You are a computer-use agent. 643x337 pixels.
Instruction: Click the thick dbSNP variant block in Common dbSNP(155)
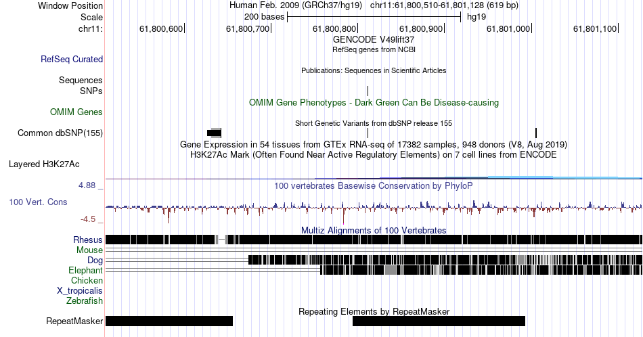coord(214,133)
